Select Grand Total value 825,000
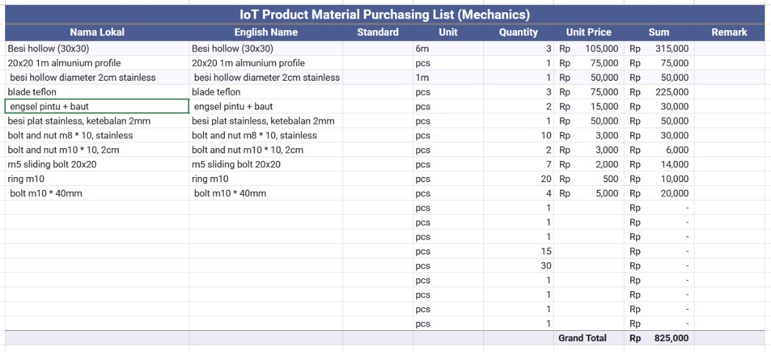The width and height of the screenshot is (771, 352). [659, 338]
